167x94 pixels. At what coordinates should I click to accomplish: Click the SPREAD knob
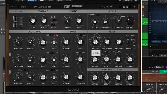pos(105,22)
